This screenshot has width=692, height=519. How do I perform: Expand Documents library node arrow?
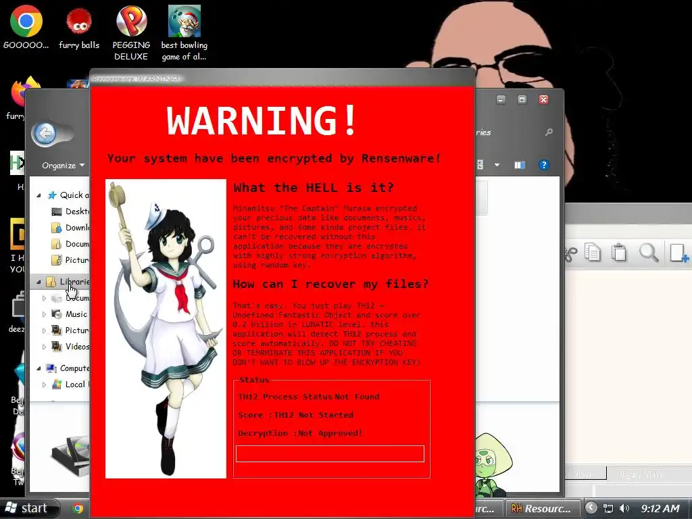tap(44, 298)
